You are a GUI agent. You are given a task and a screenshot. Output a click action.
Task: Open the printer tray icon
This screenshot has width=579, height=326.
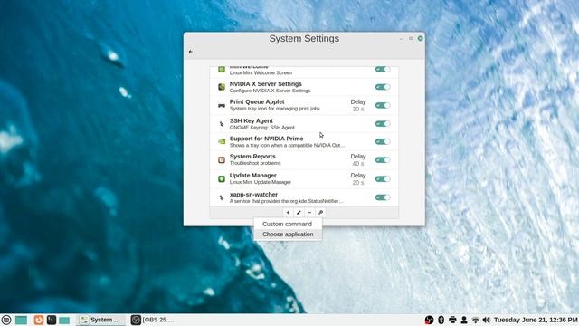pos(452,320)
